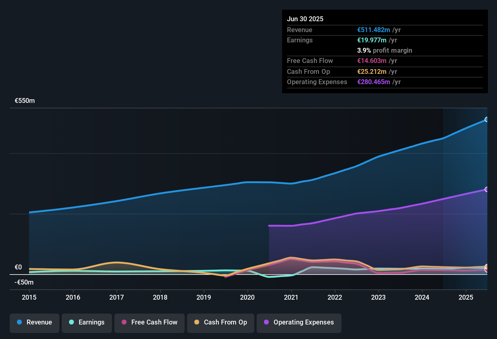Viewport: 497px width, 339px height.
Task: Click the blue Revenue color dot in legend
Action: pos(19,322)
